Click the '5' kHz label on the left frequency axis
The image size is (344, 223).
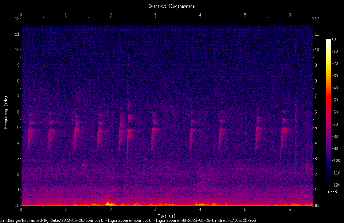click(19, 128)
